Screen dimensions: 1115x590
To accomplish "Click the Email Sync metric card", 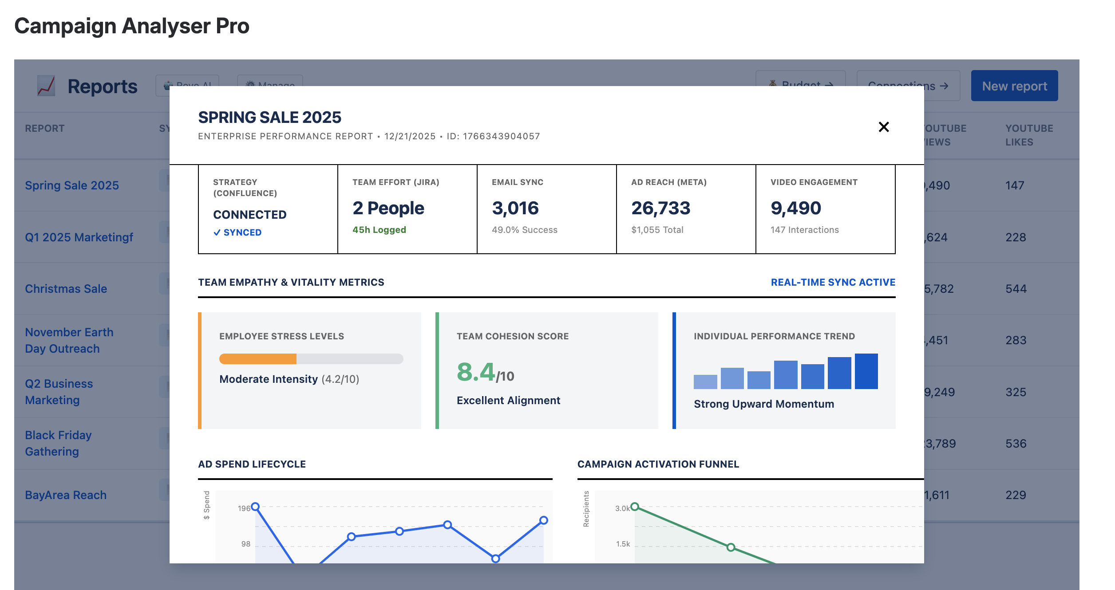I will pyautogui.click(x=546, y=209).
